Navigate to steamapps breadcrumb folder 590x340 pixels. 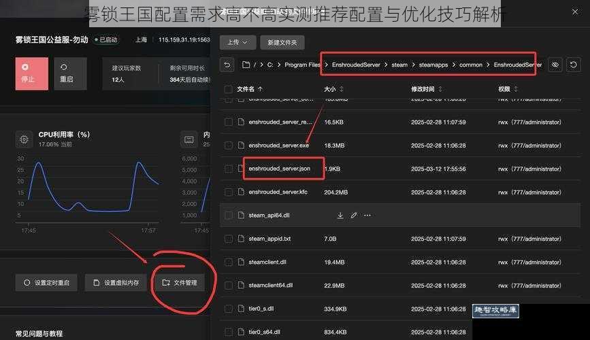(x=433, y=65)
